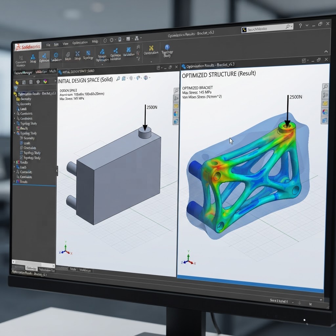336x336 pixels.
Task: Open the View menu
Action: click(x=65, y=44)
